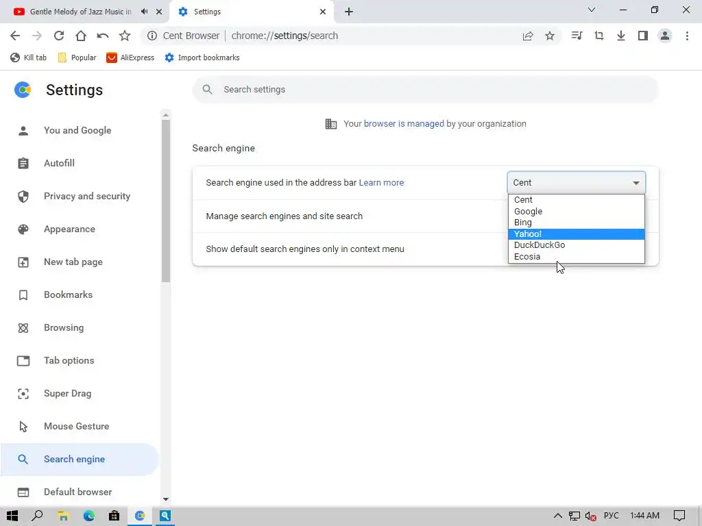Collapse the Cent search engine dropdown
702x526 pixels.
pyautogui.click(x=576, y=182)
